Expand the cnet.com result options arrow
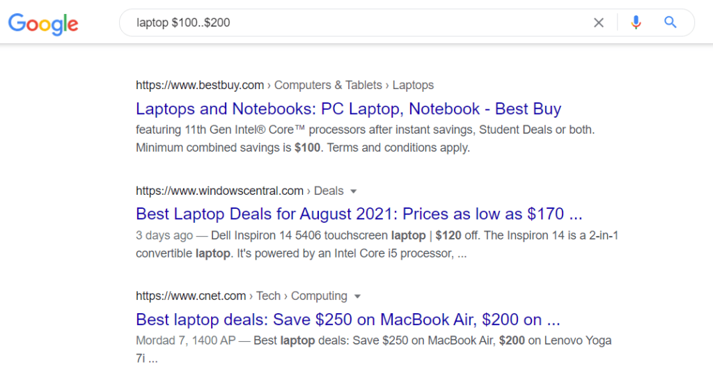The width and height of the screenshot is (713, 387). [358, 297]
